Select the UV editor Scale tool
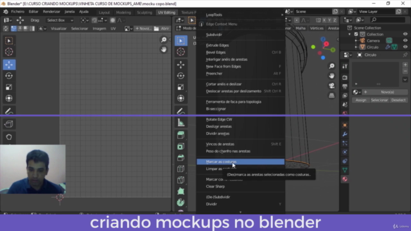 [9, 87]
